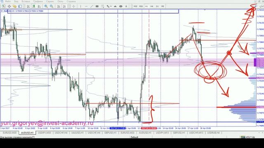Viewport: 264px width, 148px height.
Task: Toggle the Terminal panel icon
Action: 20,7
